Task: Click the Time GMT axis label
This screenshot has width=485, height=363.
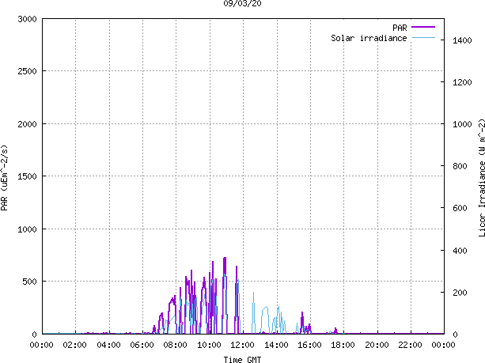Action: 242,359
